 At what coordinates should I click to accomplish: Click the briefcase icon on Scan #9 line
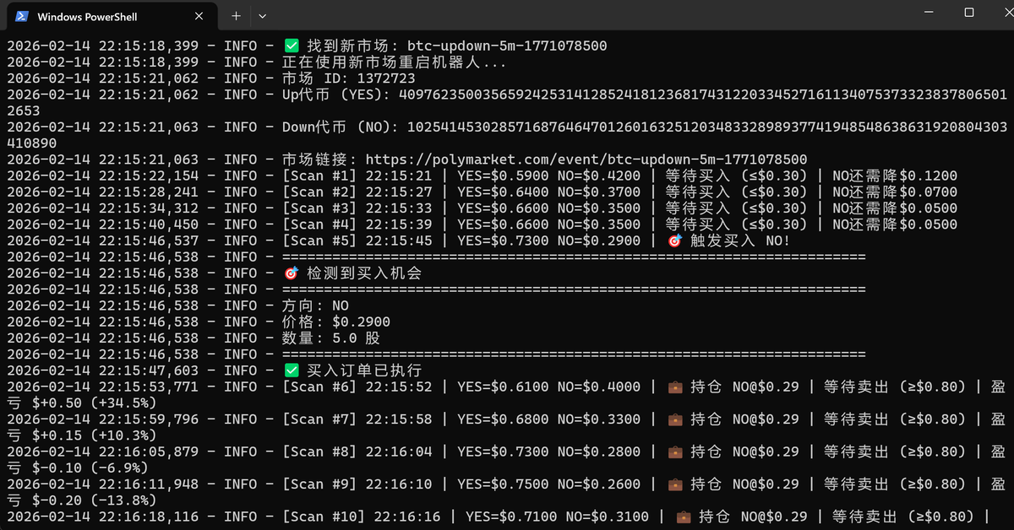pyautogui.click(x=674, y=484)
